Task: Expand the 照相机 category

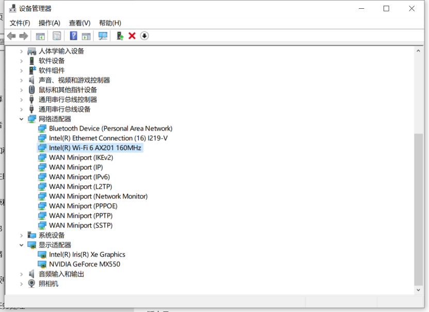Action: click(21, 284)
